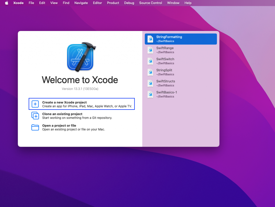Select the StringSplit recent project name
275x207 pixels.
coord(164,70)
